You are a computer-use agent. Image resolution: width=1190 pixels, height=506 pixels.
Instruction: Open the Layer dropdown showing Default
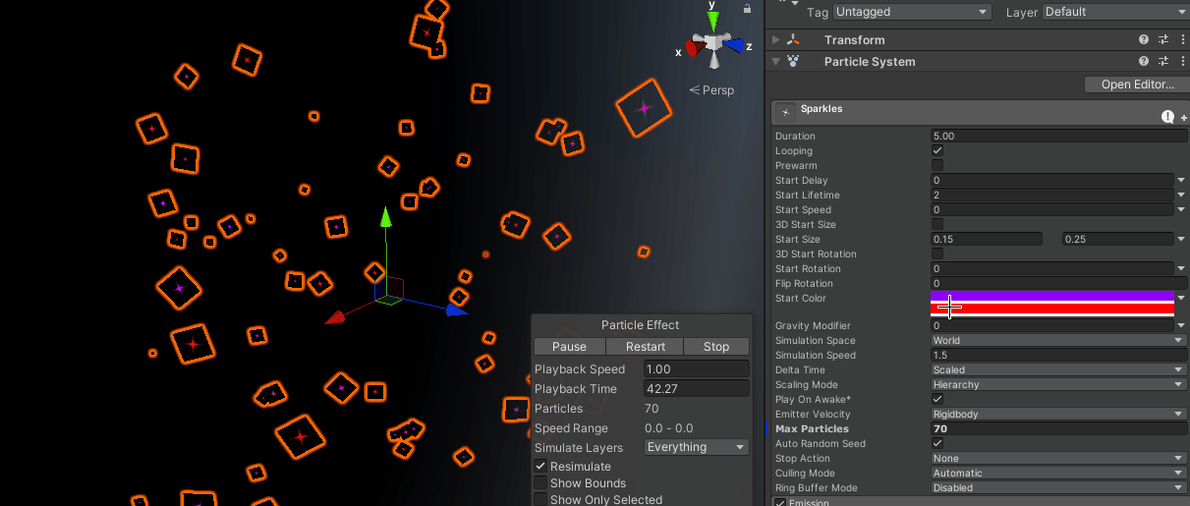point(1115,12)
